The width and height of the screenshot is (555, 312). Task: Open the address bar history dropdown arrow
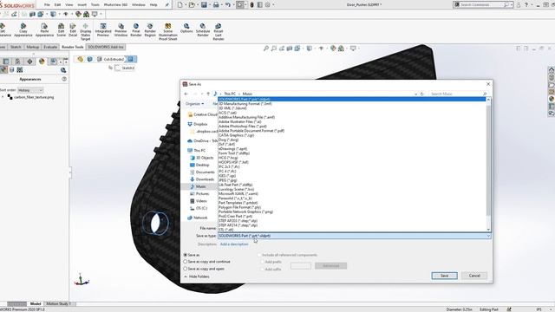click(416, 94)
